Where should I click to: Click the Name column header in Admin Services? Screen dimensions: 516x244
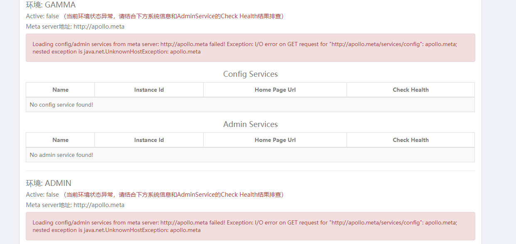coord(60,140)
